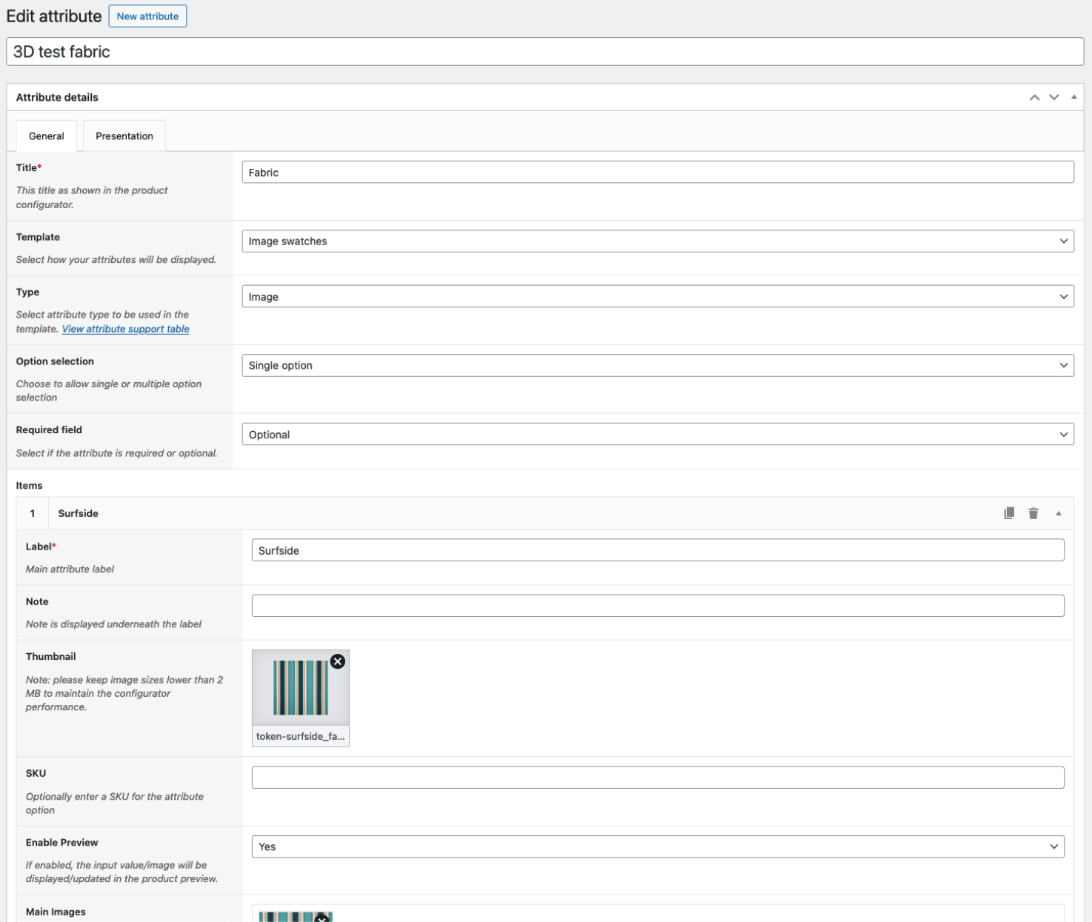The width and height of the screenshot is (1092, 922).
Task: Collapse the Surfside item row
Action: (x=1059, y=513)
